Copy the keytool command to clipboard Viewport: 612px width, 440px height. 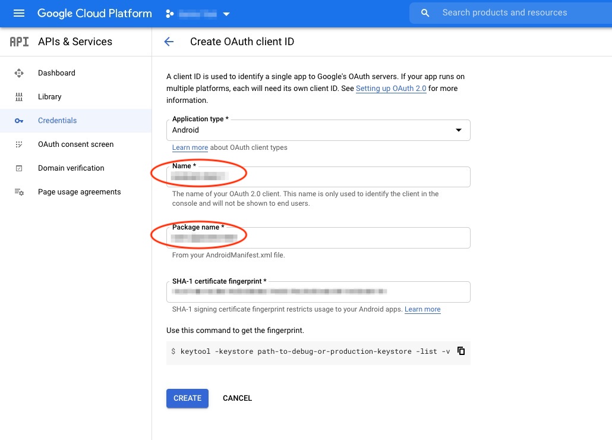461,351
